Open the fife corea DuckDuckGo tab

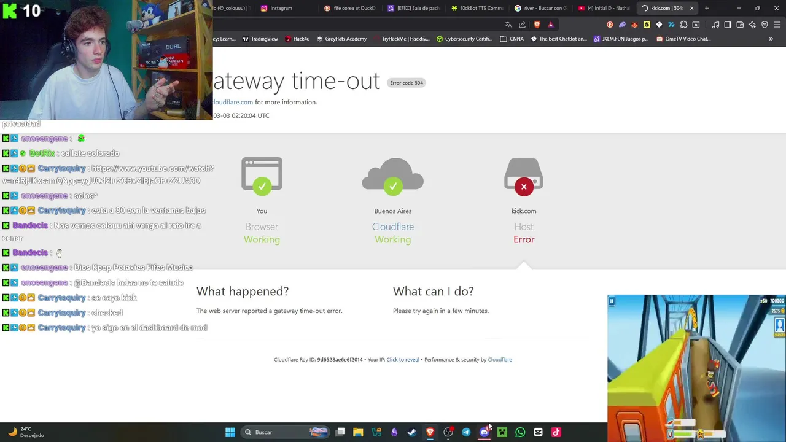350,8
